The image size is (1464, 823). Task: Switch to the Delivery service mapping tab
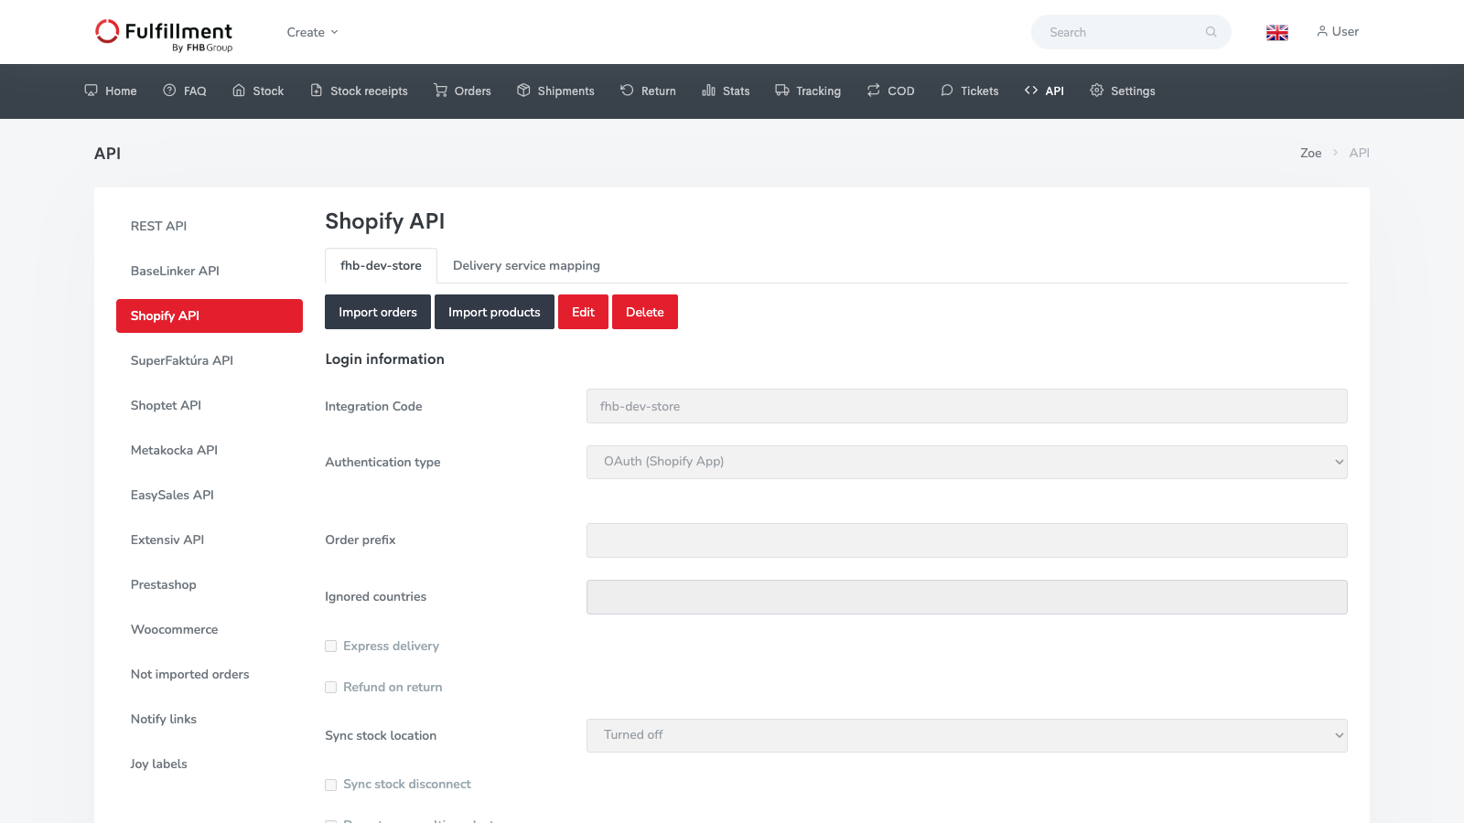click(x=526, y=265)
